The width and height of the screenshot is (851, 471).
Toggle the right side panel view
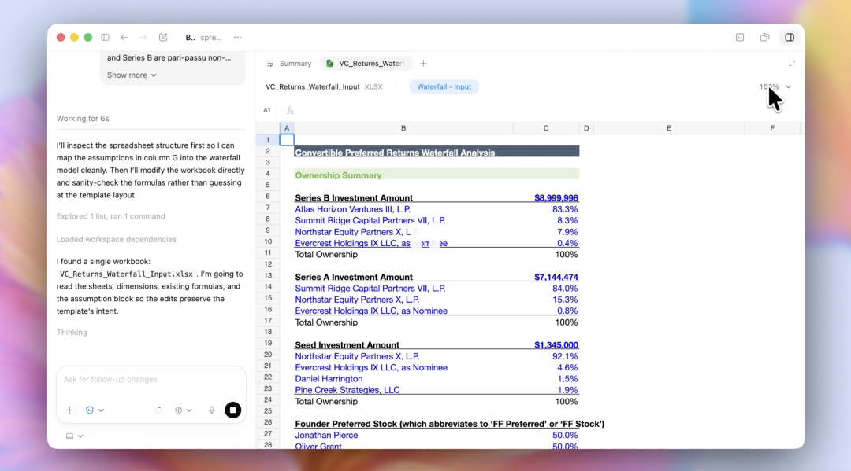click(789, 37)
